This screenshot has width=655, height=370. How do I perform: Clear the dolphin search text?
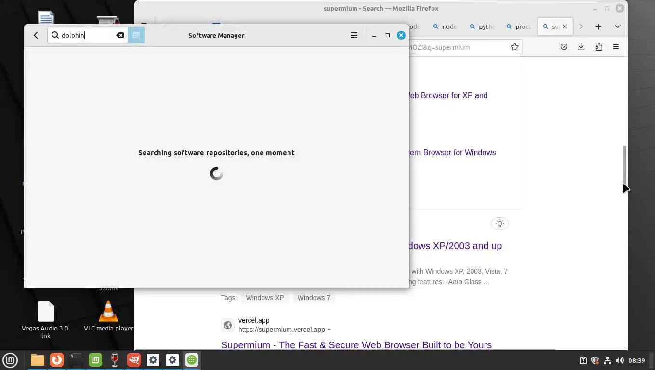pyautogui.click(x=120, y=35)
